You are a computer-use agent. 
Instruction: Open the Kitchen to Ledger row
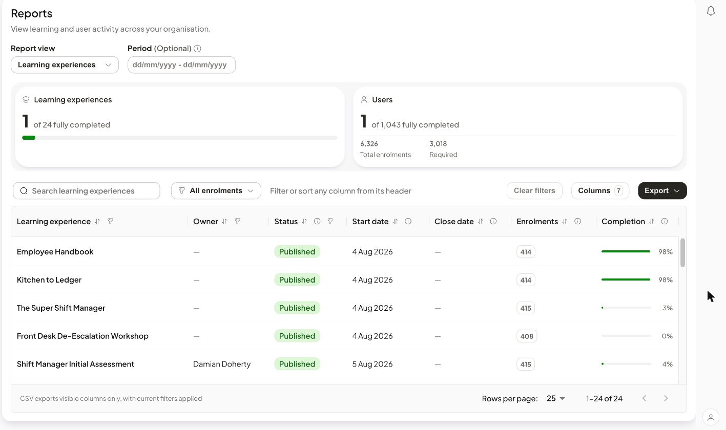[345, 279]
